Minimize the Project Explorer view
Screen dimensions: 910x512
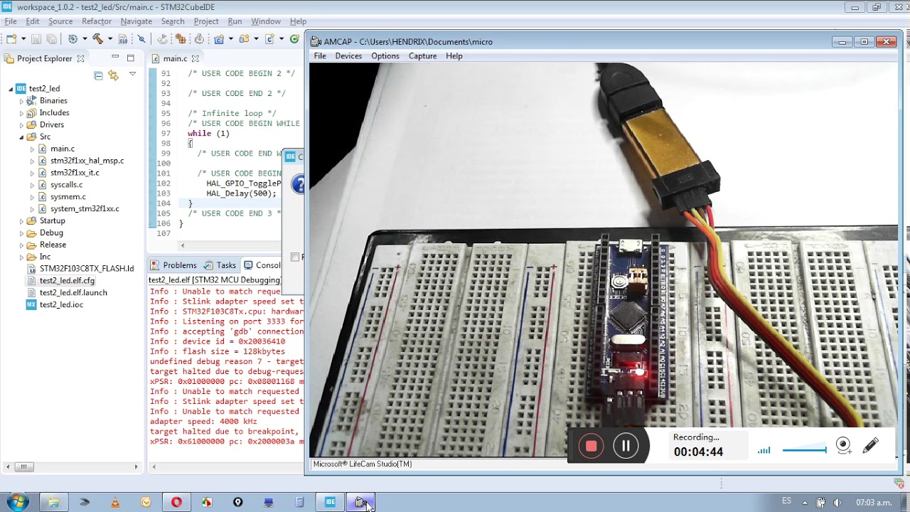115,58
